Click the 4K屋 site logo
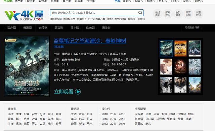Viewport: 215px width, 131px height. coord(24,15)
